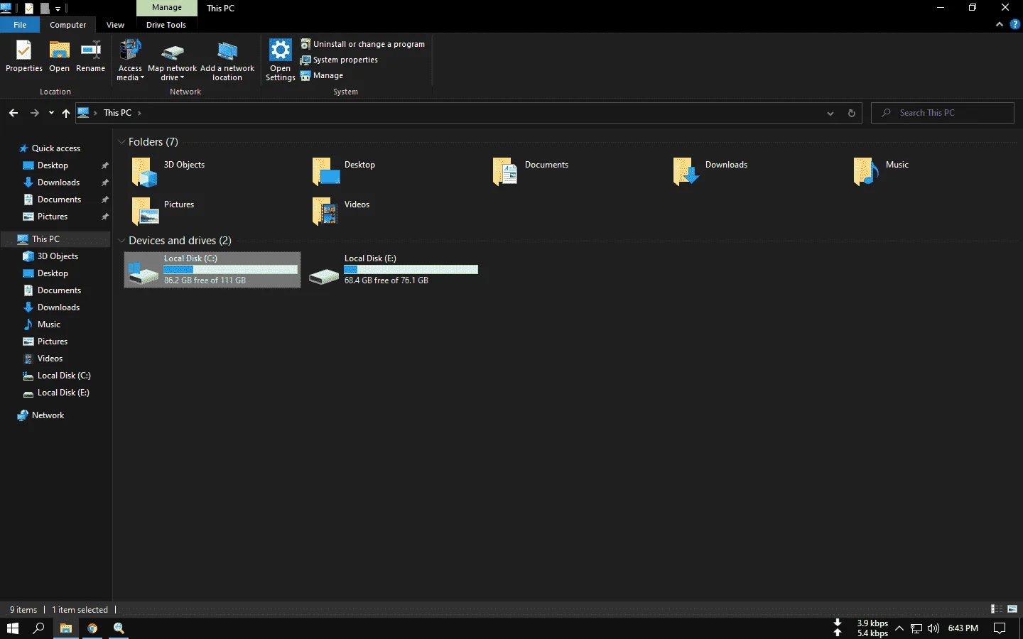Open the Windows Start menu
This screenshot has width=1023, height=639.
13,628
